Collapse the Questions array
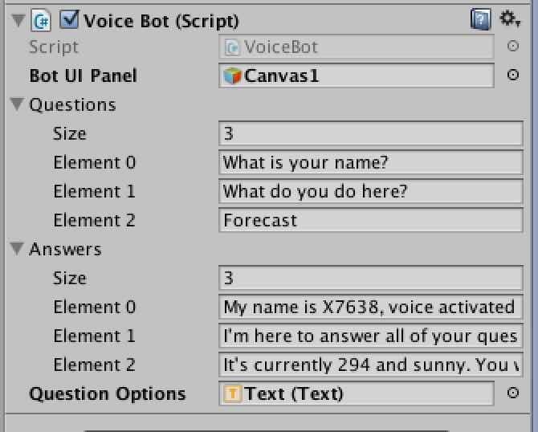Screen dimensions: 538x432 coord(18,105)
